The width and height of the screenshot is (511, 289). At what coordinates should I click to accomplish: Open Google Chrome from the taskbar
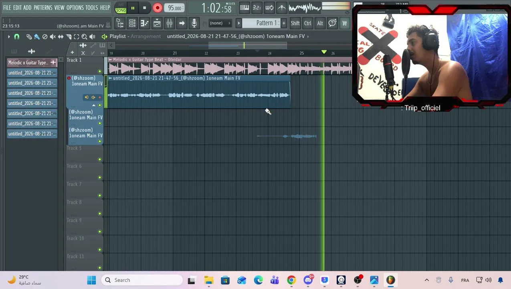point(291,280)
